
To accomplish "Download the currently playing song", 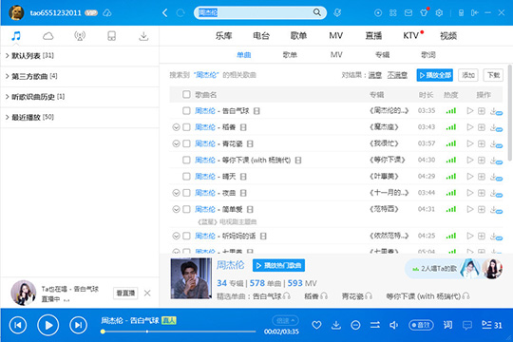I will pyautogui.click(x=336, y=325).
